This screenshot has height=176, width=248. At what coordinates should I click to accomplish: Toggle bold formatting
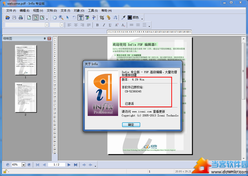point(97,25)
